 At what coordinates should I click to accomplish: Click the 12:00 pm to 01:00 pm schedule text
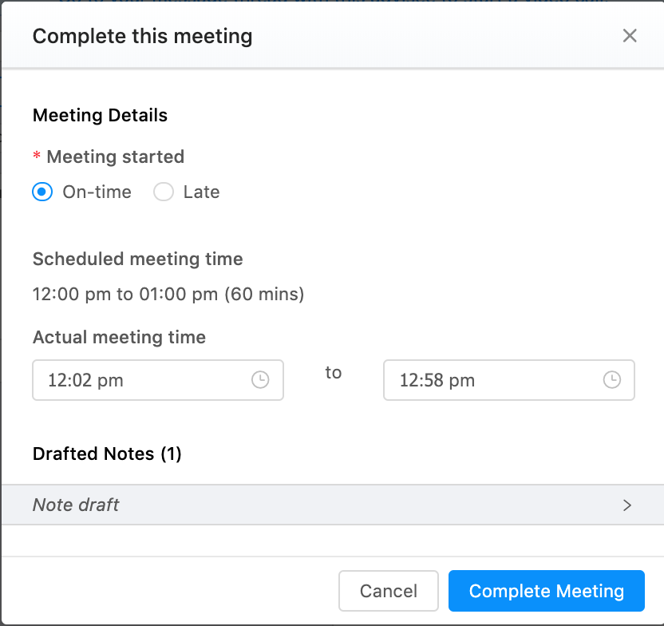coord(168,294)
